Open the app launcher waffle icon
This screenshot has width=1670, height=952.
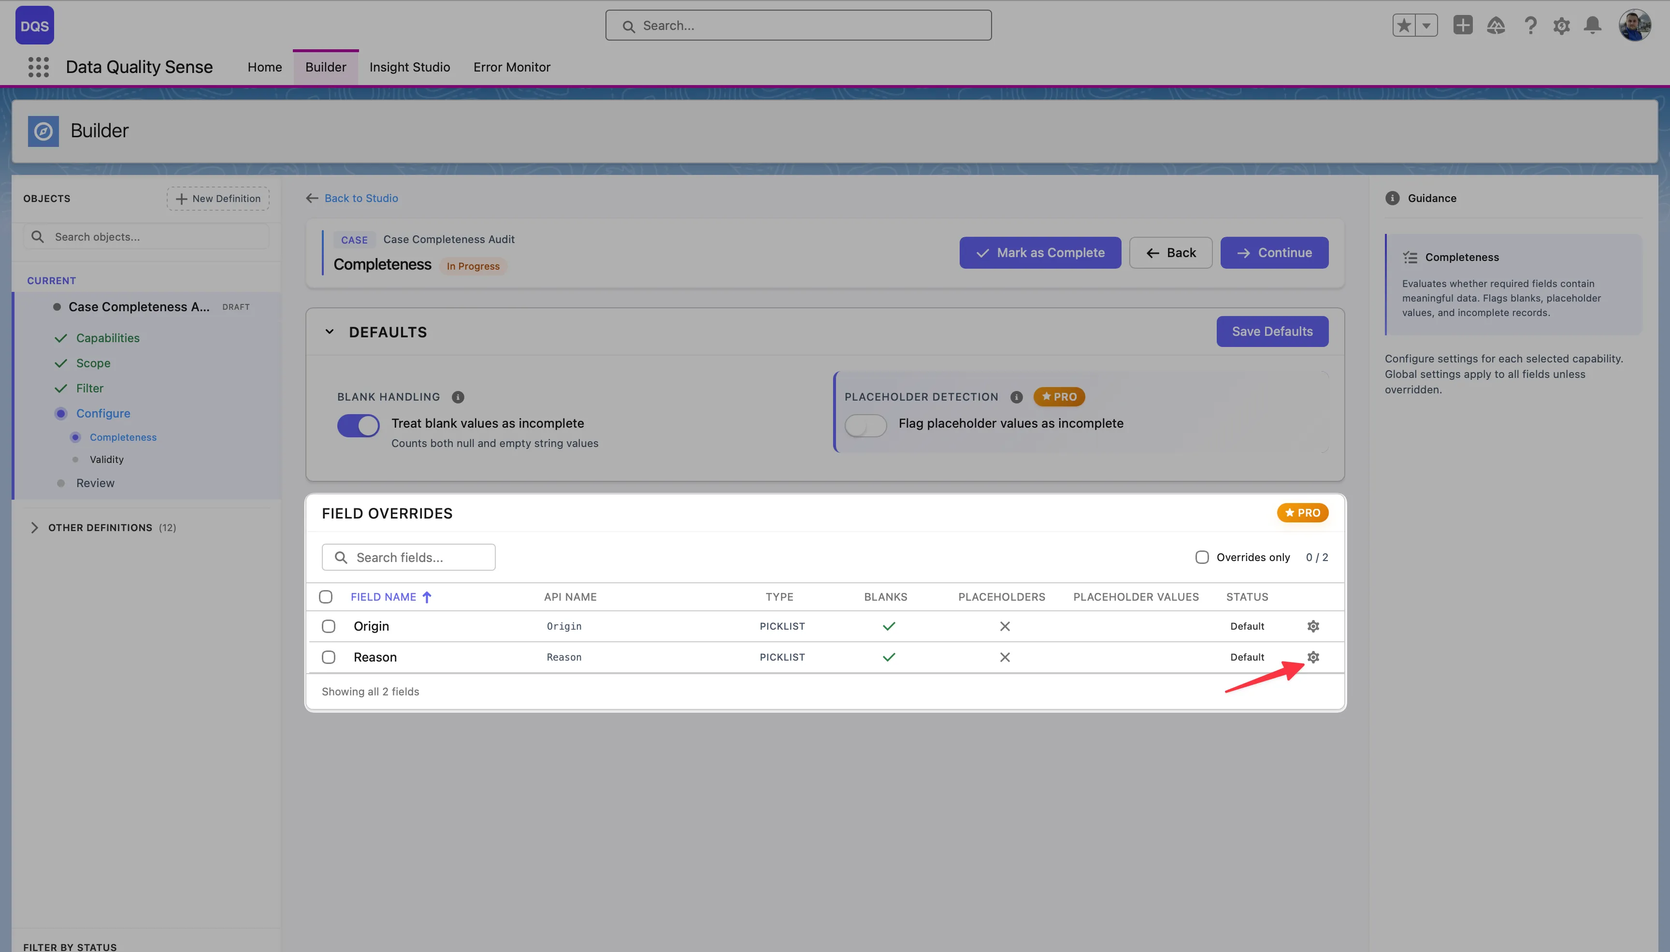point(38,67)
